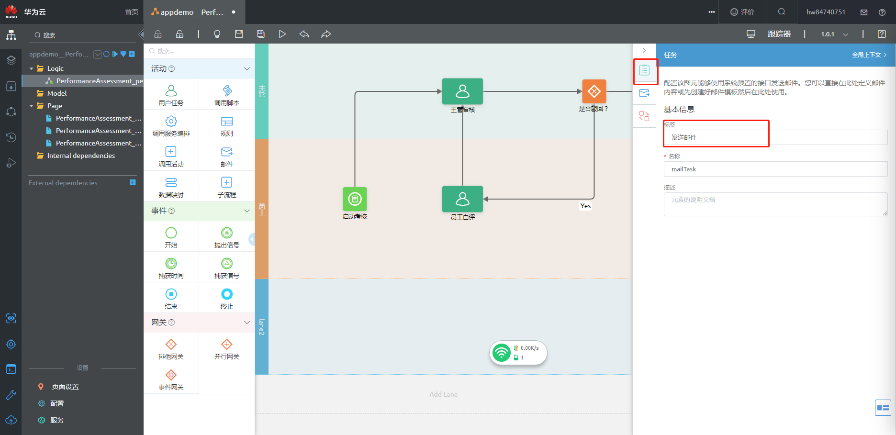Open 服务 in settings list
Viewport: 896px width, 435px height.
57,420
